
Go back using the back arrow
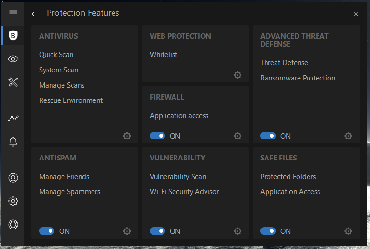[33, 14]
